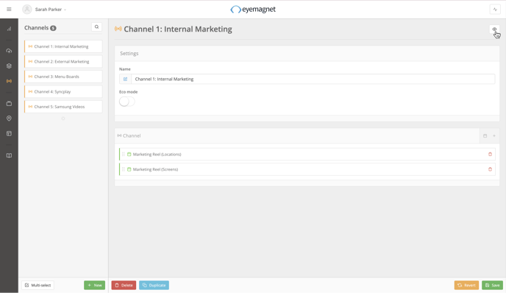Select Channel 5: Samsung Videos

[63, 107]
